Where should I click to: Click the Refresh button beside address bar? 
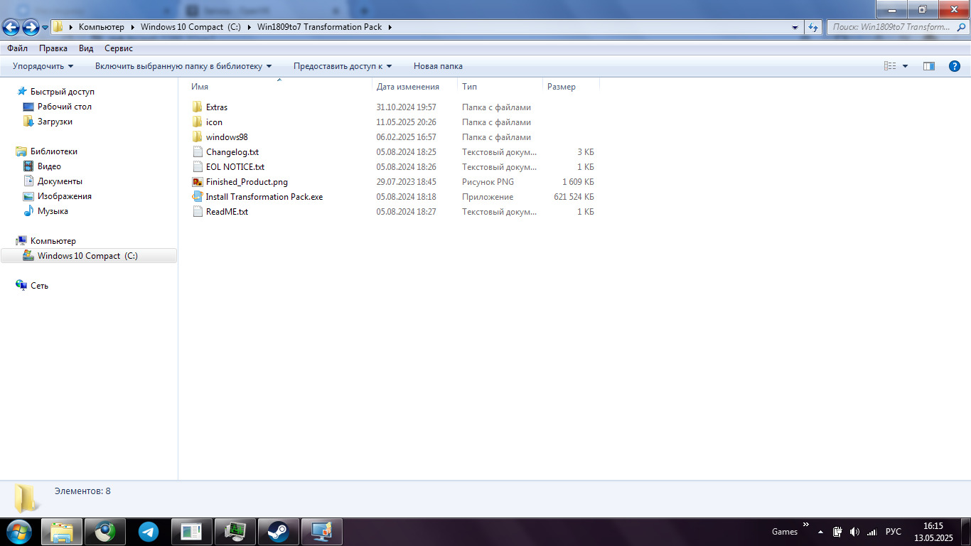pyautogui.click(x=814, y=27)
